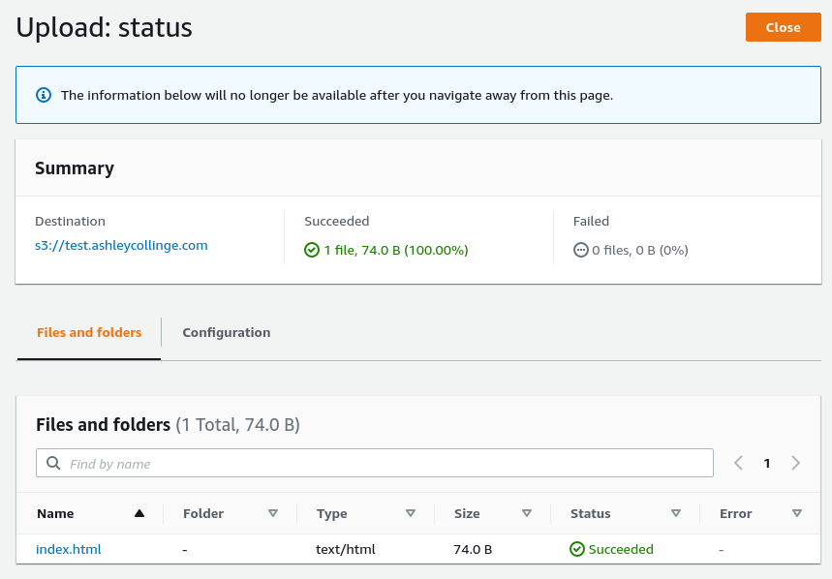
Task: Click the previous page arrow icon
Action: (738, 463)
